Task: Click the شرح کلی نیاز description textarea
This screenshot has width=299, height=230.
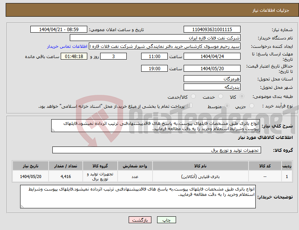Action: (156, 126)
